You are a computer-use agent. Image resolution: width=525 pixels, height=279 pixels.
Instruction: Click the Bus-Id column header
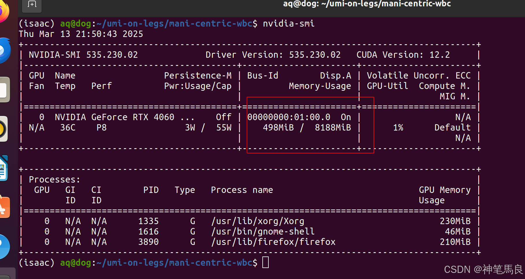click(x=263, y=76)
